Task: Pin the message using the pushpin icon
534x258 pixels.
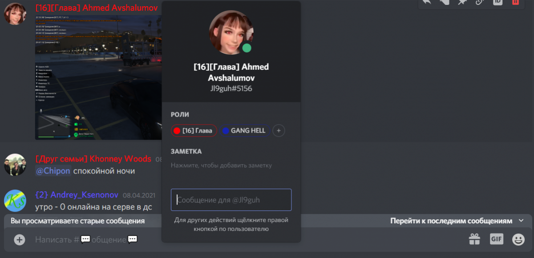Action: pyautogui.click(x=462, y=1)
